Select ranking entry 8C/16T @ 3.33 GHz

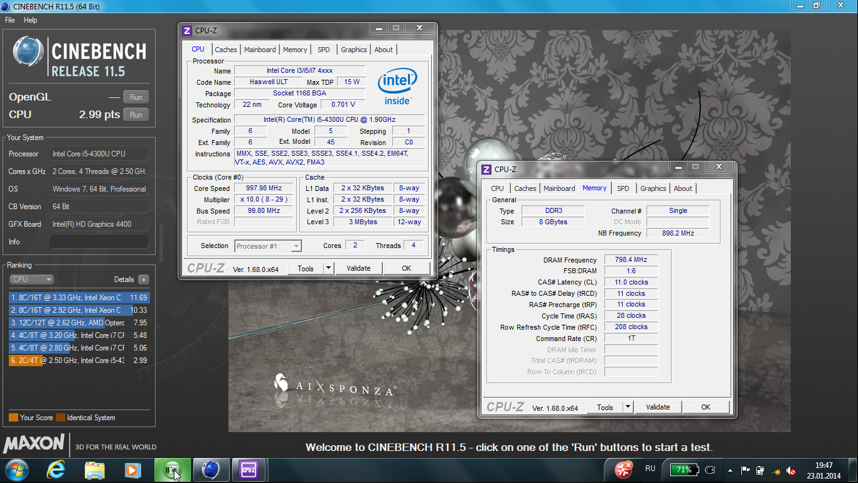pos(79,298)
